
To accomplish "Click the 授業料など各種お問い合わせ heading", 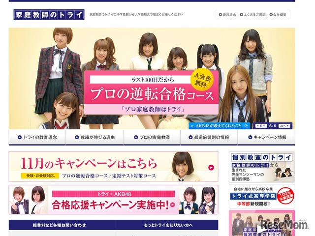I will coord(63,225).
